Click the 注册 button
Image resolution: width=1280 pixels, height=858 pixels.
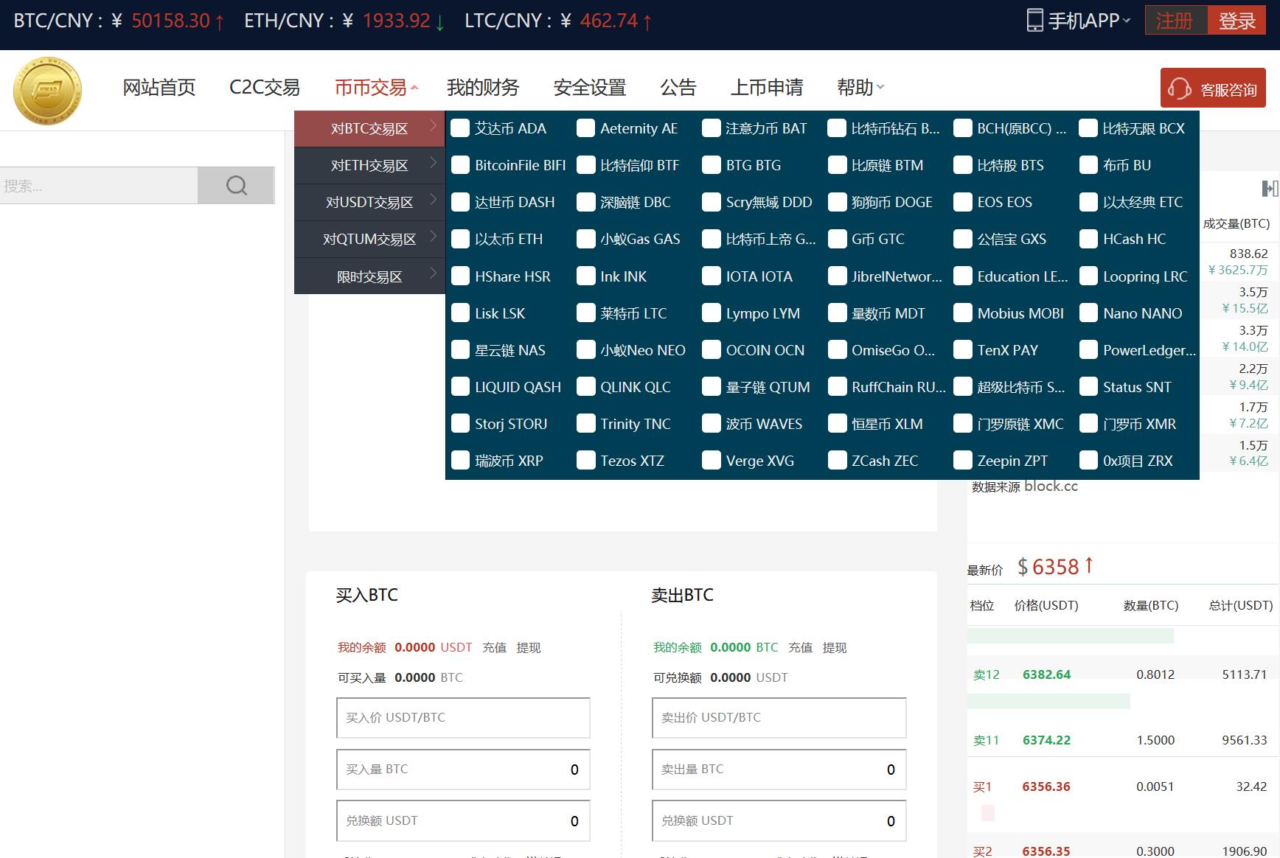1176,21
